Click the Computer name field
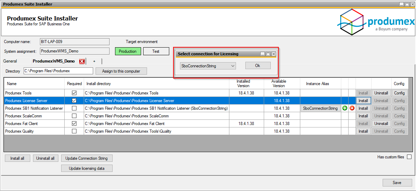The image size is (416, 191). tap(75, 42)
